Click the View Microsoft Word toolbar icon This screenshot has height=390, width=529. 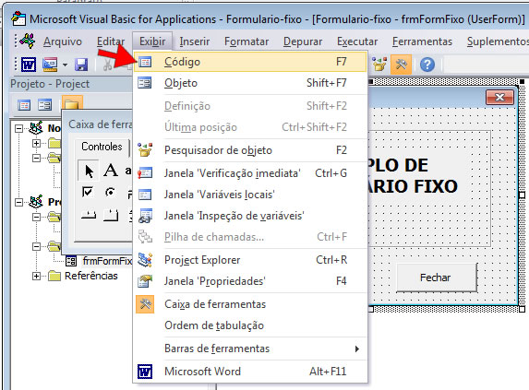coord(29,64)
